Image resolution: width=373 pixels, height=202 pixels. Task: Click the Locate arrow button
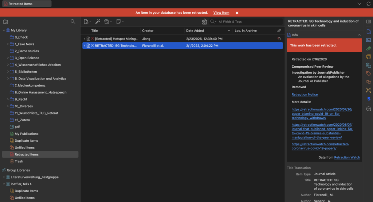pos(369,109)
